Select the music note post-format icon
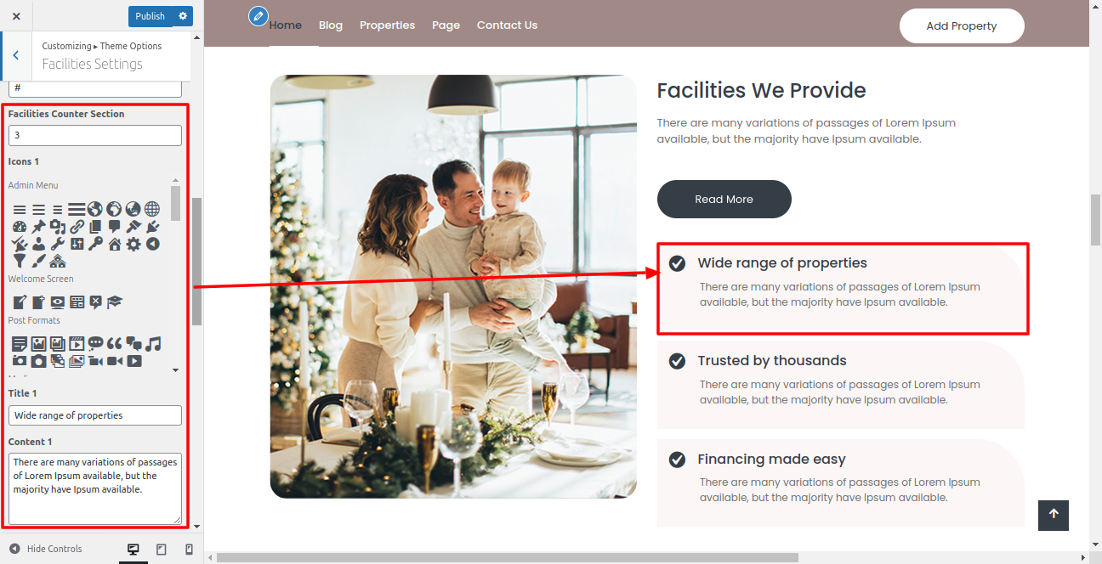1102x564 pixels. [153, 344]
